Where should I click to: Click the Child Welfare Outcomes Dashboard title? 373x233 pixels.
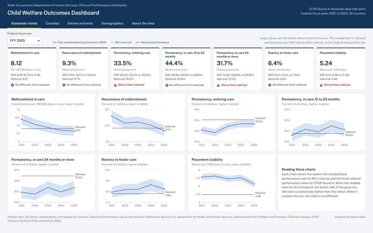click(x=53, y=13)
